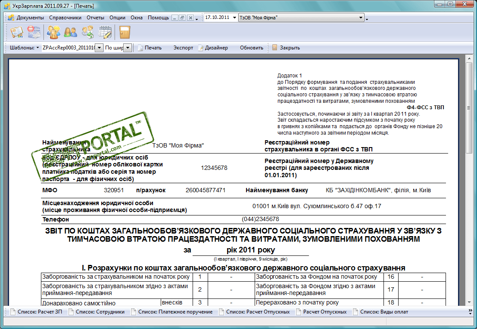
Task: Show more tabs using the double chevron
Action: coord(470,312)
